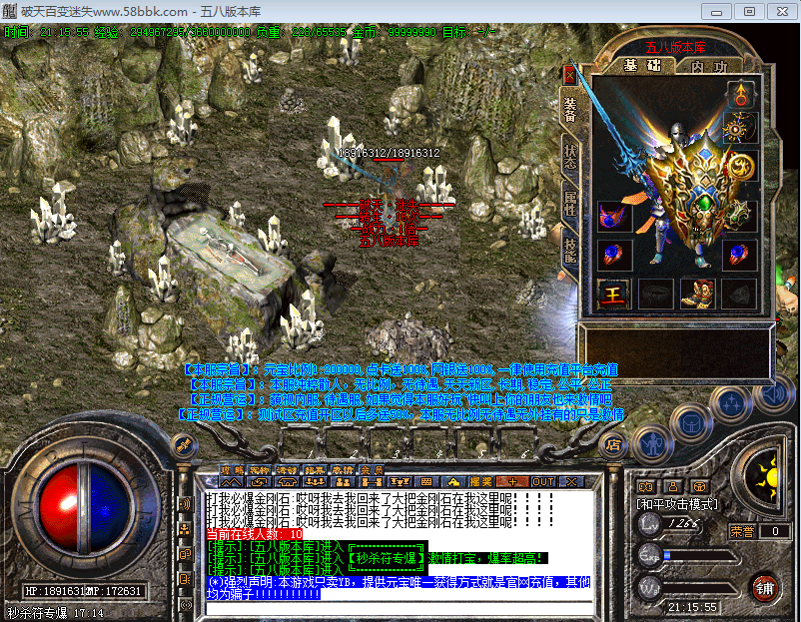
Task: Open the 店 shop round button
Action: (613, 445)
